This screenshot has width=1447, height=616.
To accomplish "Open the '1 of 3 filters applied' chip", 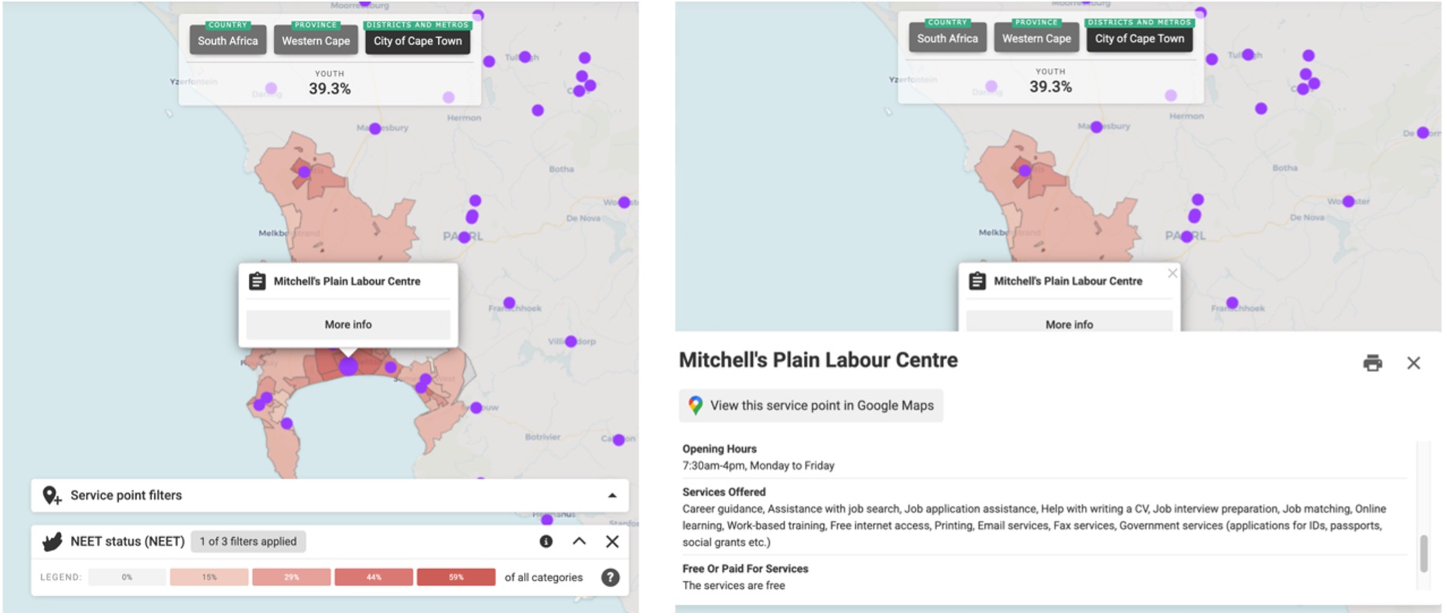I will pos(248,542).
